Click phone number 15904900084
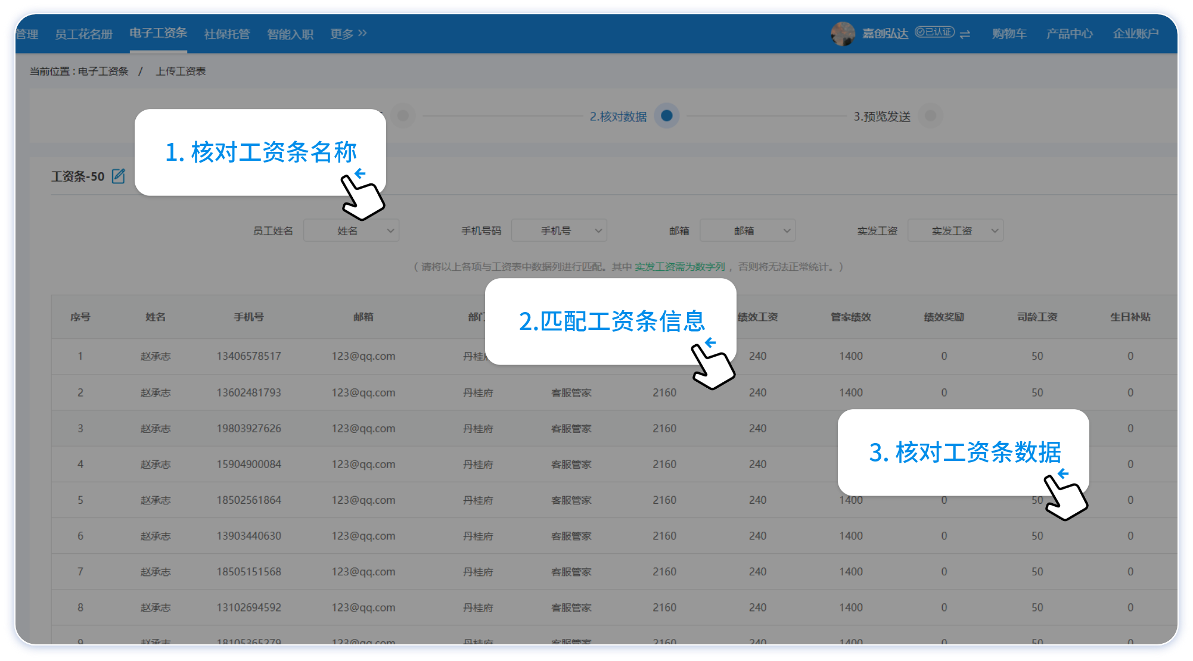Viewport: 1193px width, 661px height. point(248,464)
